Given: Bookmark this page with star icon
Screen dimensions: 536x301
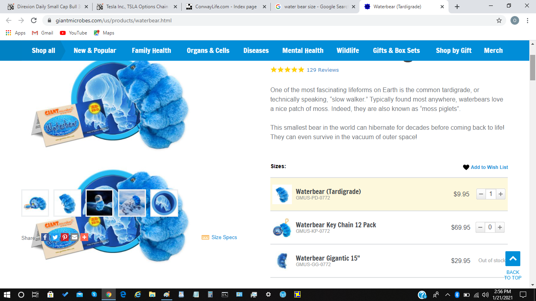Looking at the screenshot, I should tap(499, 20).
